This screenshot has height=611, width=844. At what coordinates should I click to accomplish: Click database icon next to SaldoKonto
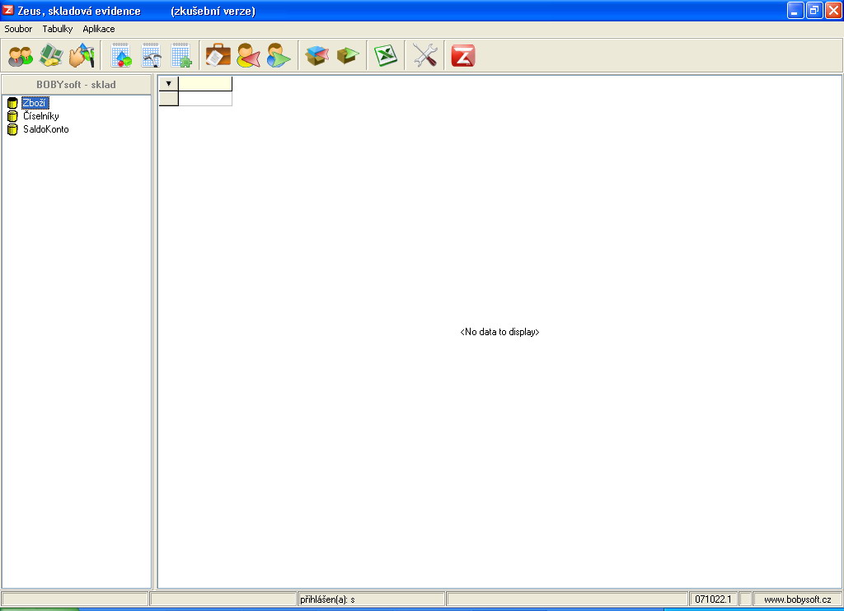(x=12, y=129)
